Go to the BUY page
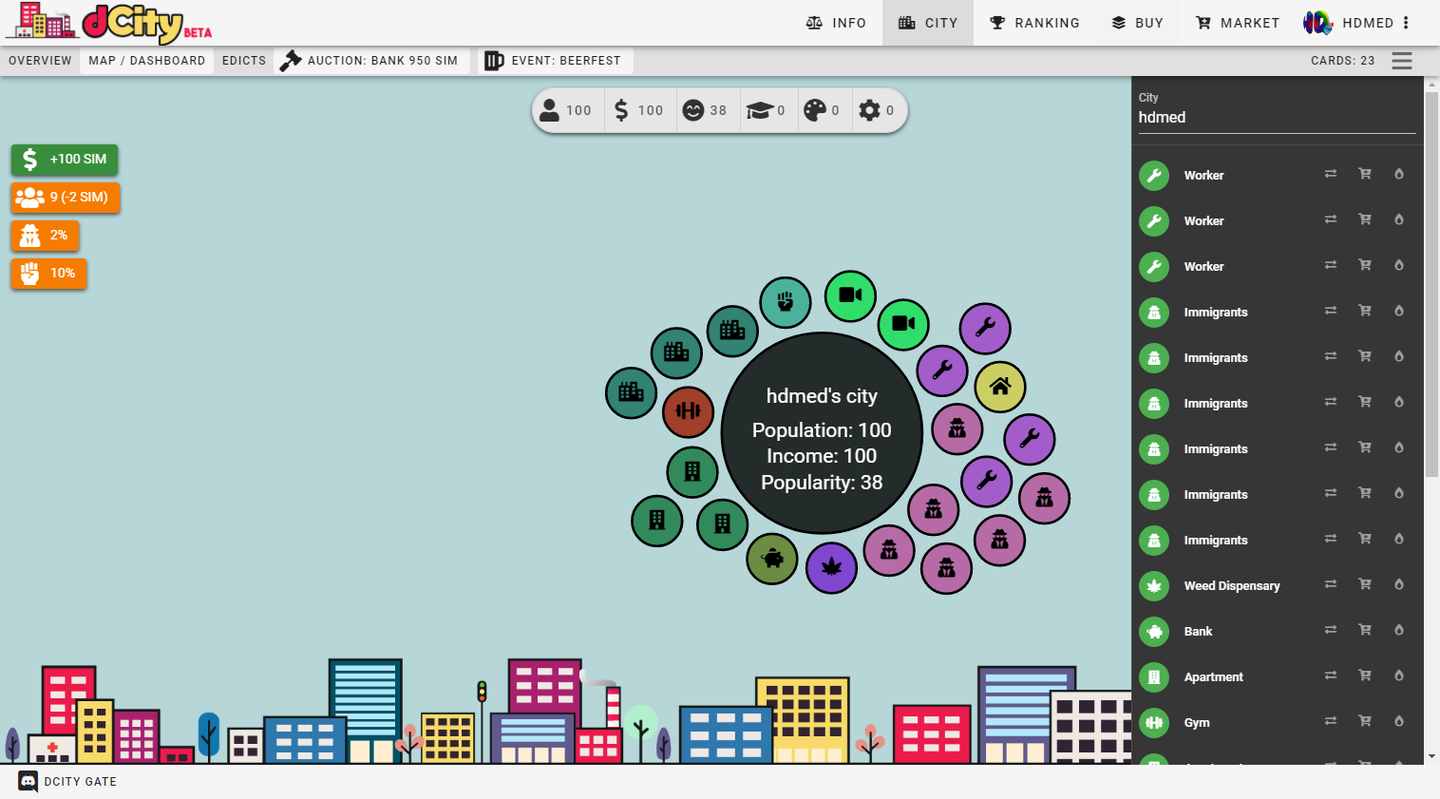 1137,23
